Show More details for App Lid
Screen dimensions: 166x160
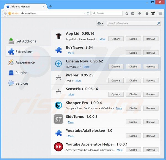tap(102, 39)
